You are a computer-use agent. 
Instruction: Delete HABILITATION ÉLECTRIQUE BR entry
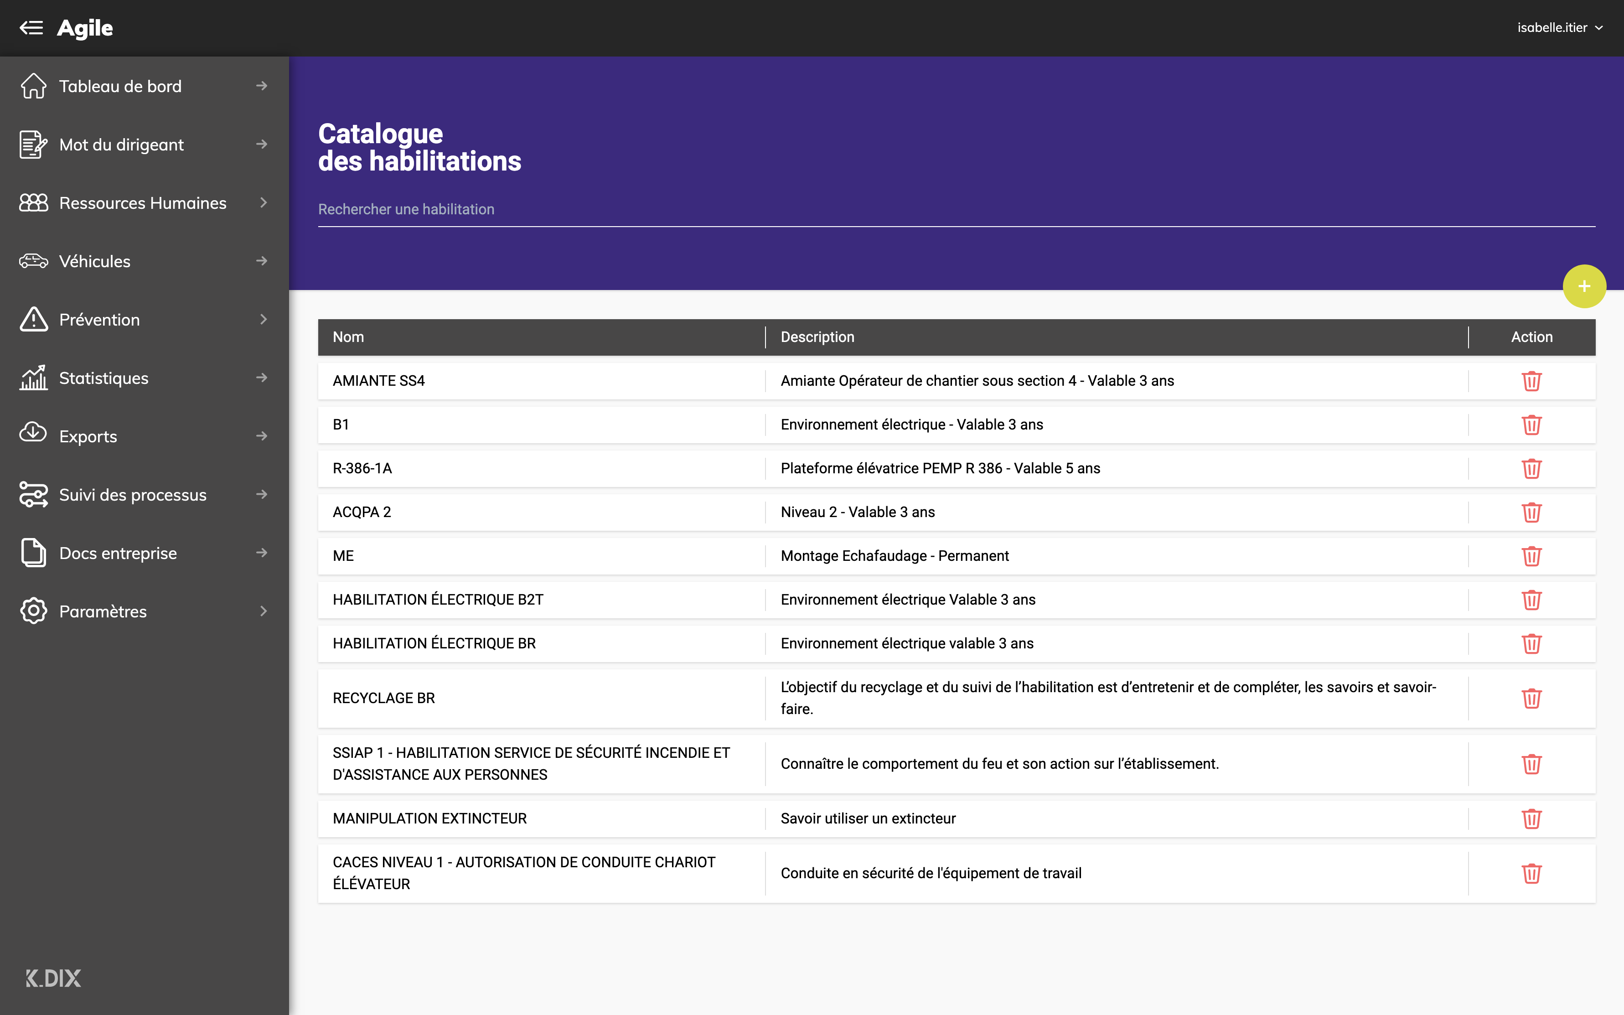coord(1531,643)
